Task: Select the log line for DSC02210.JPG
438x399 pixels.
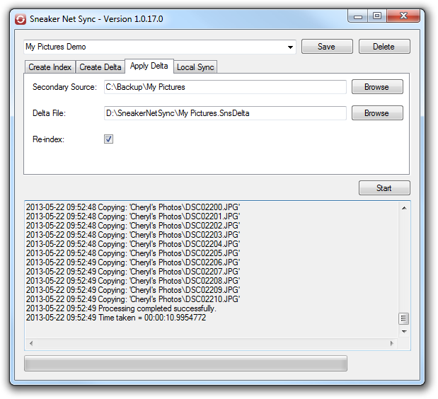Action: click(x=133, y=299)
